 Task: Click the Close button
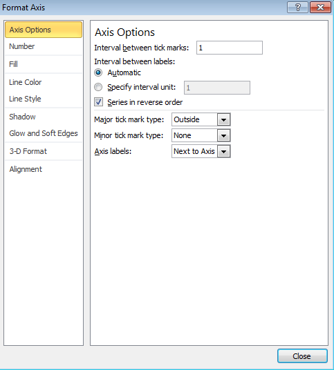tap(302, 356)
